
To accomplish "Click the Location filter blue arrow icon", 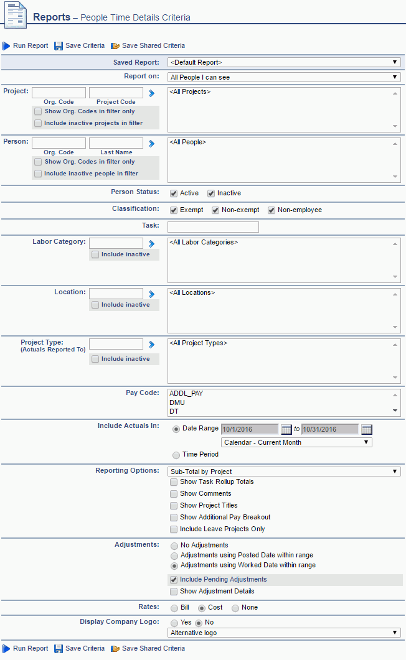I will pos(151,294).
